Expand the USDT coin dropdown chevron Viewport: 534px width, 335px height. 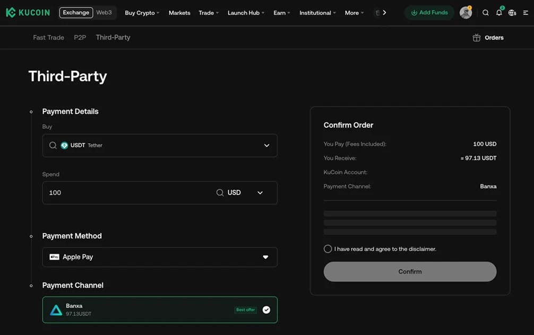point(266,146)
